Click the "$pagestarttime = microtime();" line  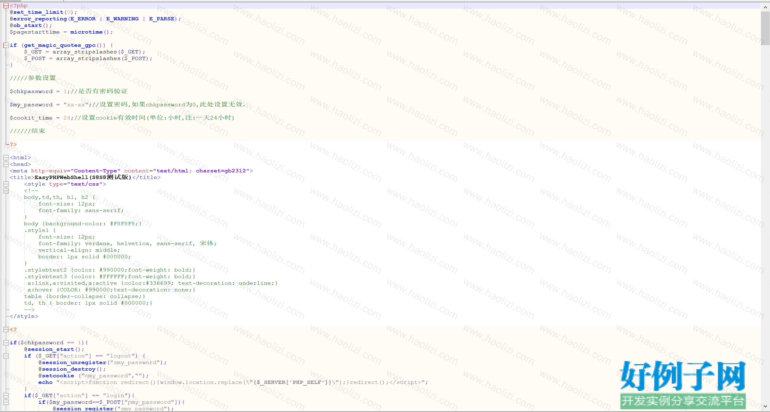coord(61,32)
